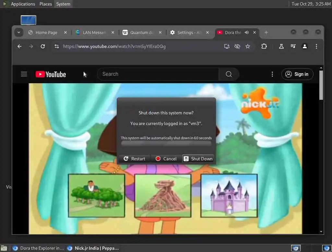Confirm Shut Down in the dialog
Screen dimensions: 332x252
pos(198,159)
